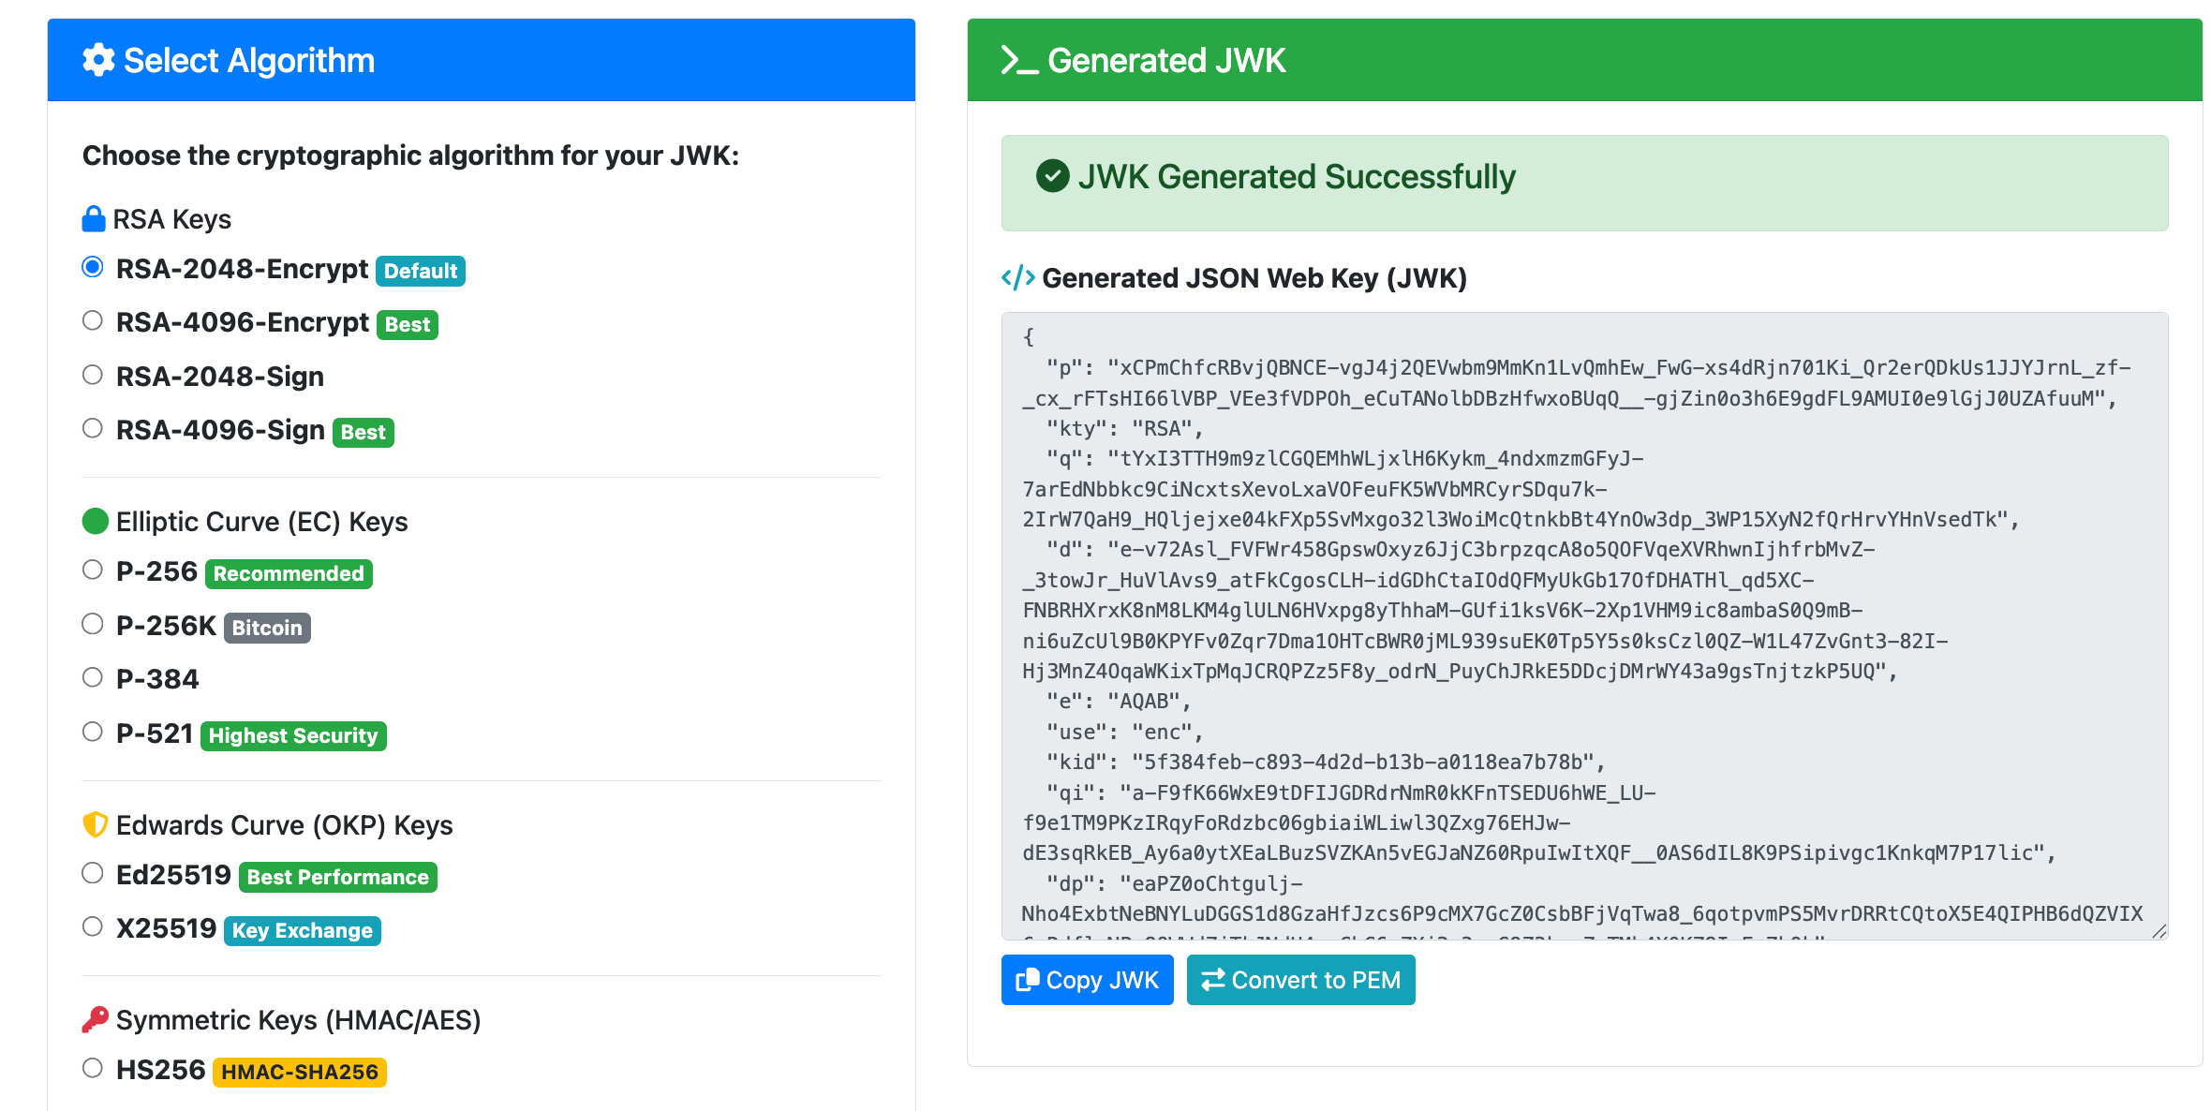Select the X25519 Key Exchange option

coord(93,927)
